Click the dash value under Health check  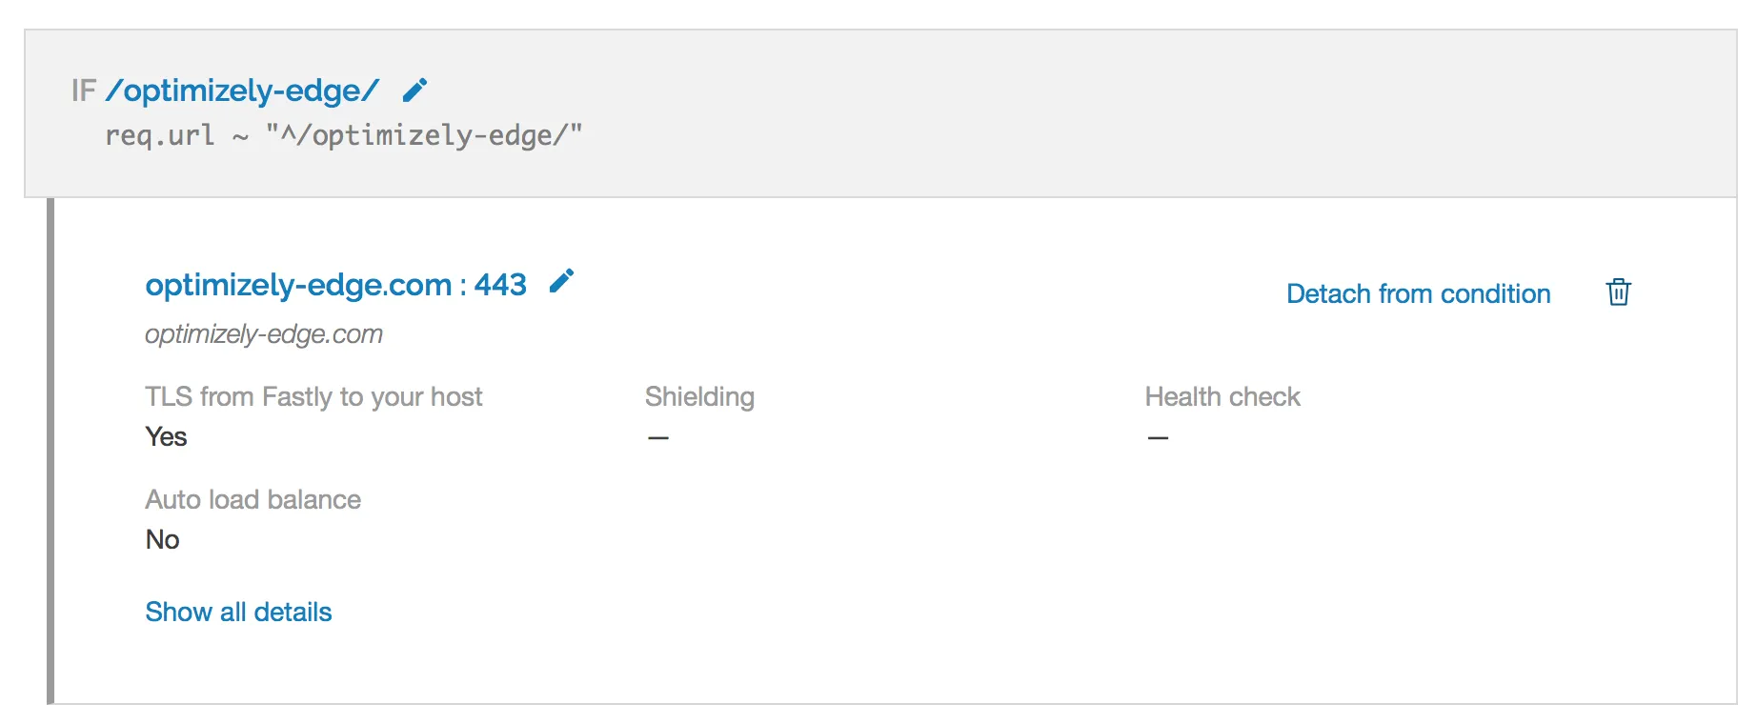(x=1158, y=438)
